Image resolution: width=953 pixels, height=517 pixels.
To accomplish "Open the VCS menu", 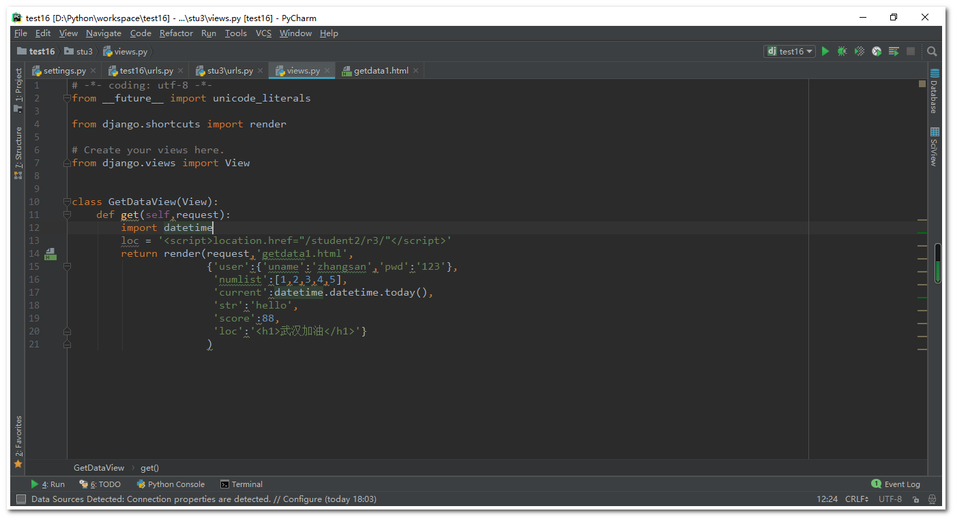I will [263, 33].
